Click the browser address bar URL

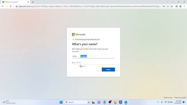pos(89,6)
